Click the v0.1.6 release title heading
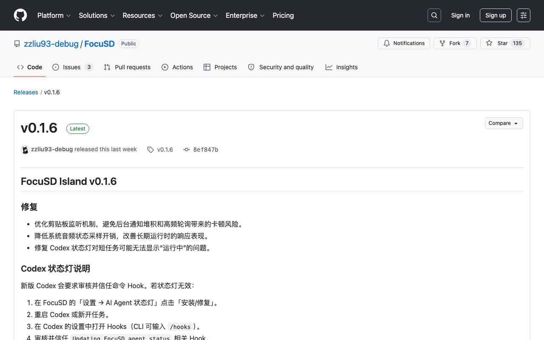Viewport: 544px width, 340px height. (x=39, y=128)
